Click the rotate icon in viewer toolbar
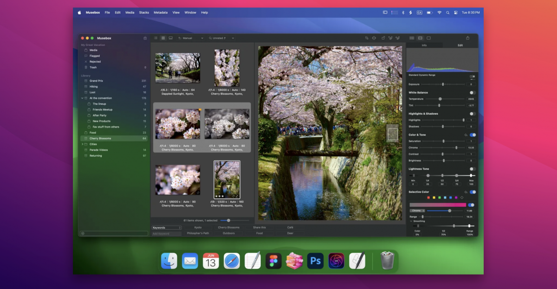This screenshot has width=557, height=289. [x=382, y=38]
